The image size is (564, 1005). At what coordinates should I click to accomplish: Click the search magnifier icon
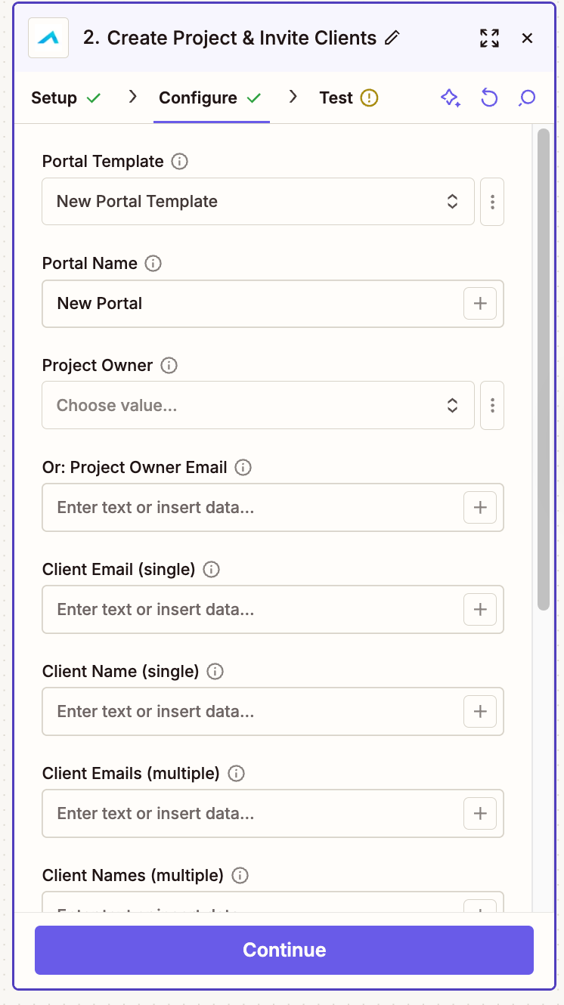click(x=527, y=98)
